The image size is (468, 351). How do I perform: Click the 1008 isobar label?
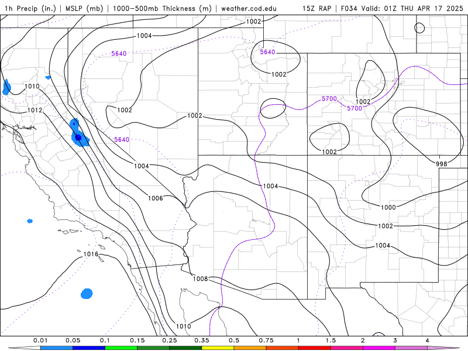pos(200,279)
